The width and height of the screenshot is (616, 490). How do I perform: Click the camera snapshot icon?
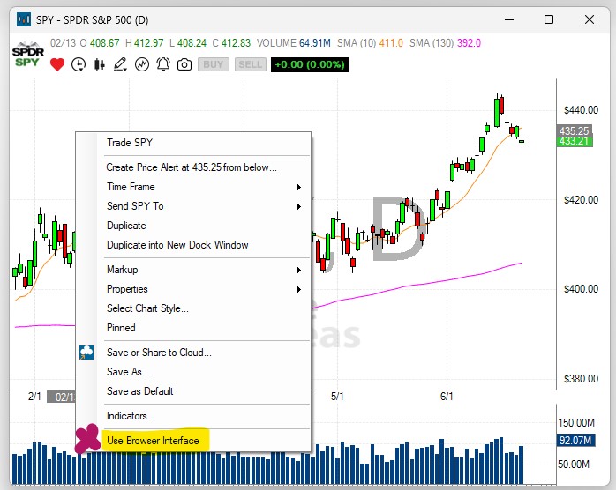tap(184, 64)
